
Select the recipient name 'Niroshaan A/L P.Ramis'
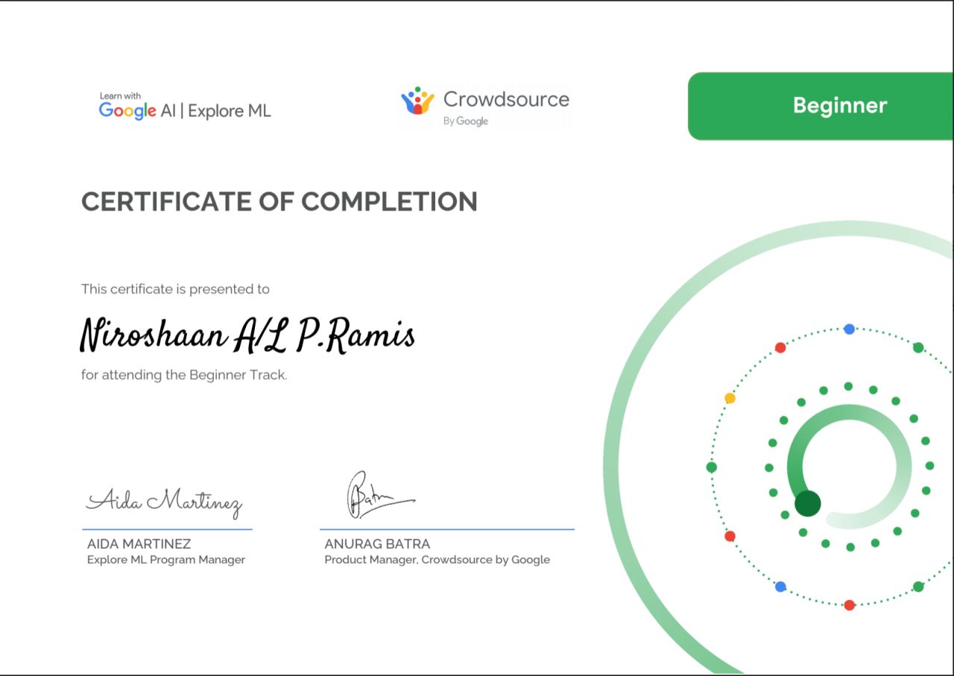tap(247, 334)
